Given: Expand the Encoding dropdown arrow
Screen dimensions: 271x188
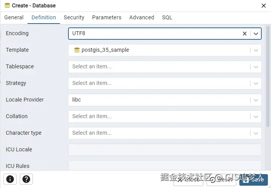Looking at the screenshot, I should click(x=256, y=34).
